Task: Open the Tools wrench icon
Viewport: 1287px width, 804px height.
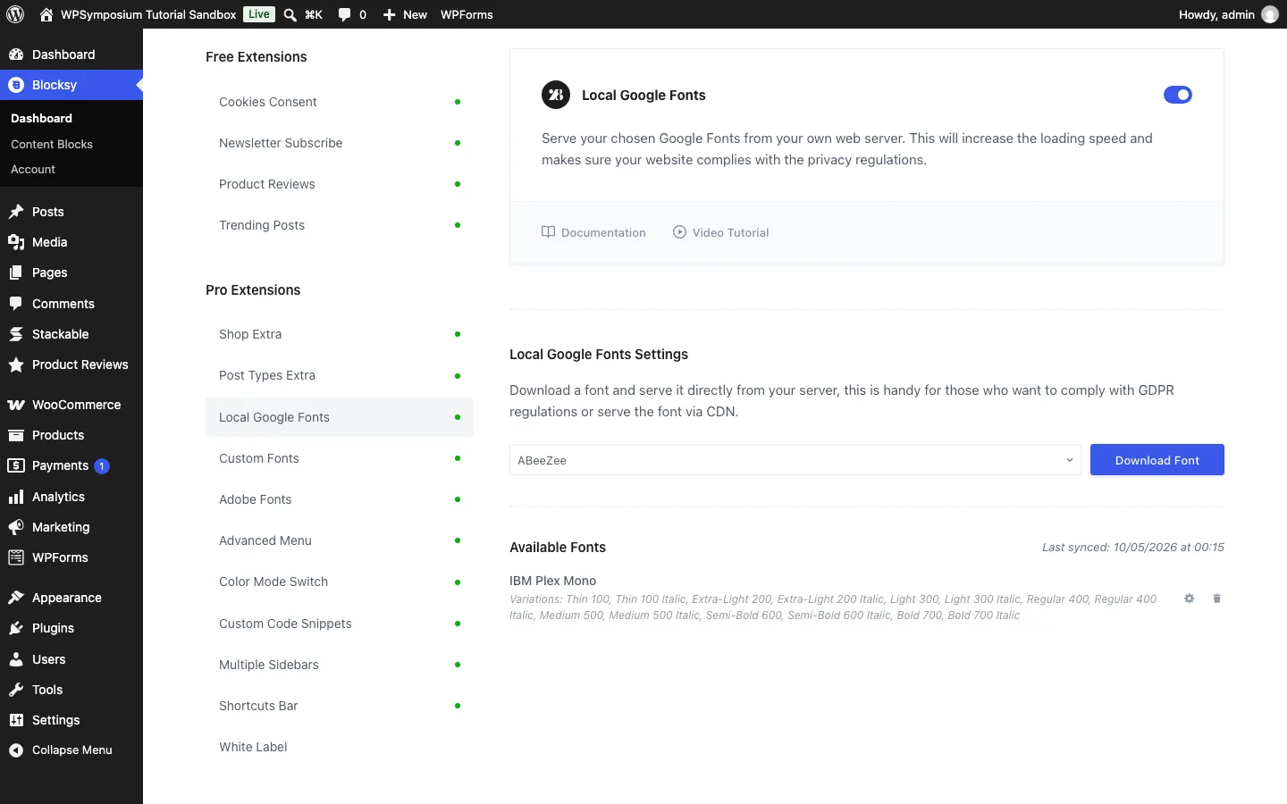Action: (x=16, y=690)
